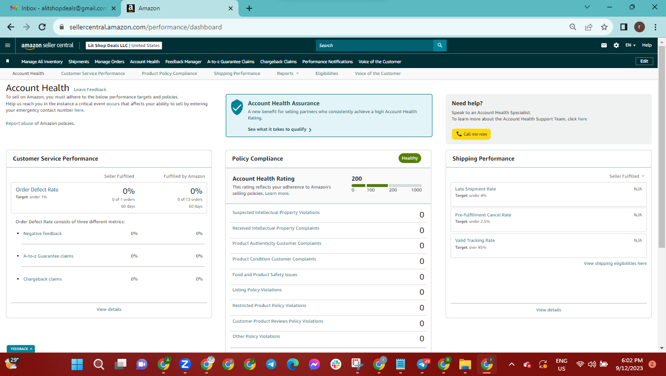
Task: Click the bookmark flag icon in the navigation bar
Action: coord(8,61)
